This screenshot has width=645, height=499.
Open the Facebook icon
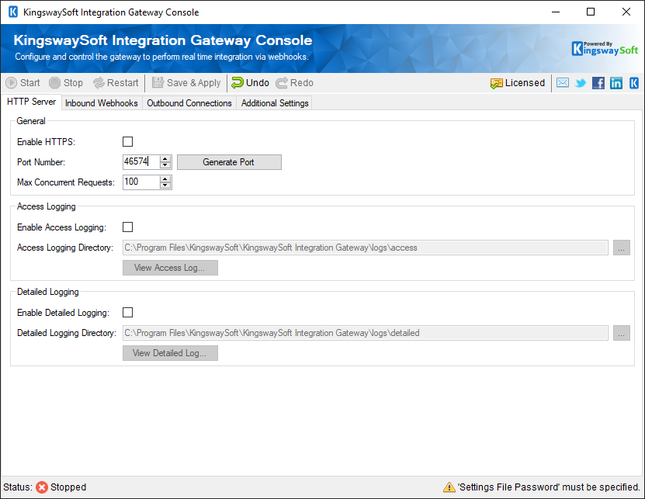click(x=598, y=83)
